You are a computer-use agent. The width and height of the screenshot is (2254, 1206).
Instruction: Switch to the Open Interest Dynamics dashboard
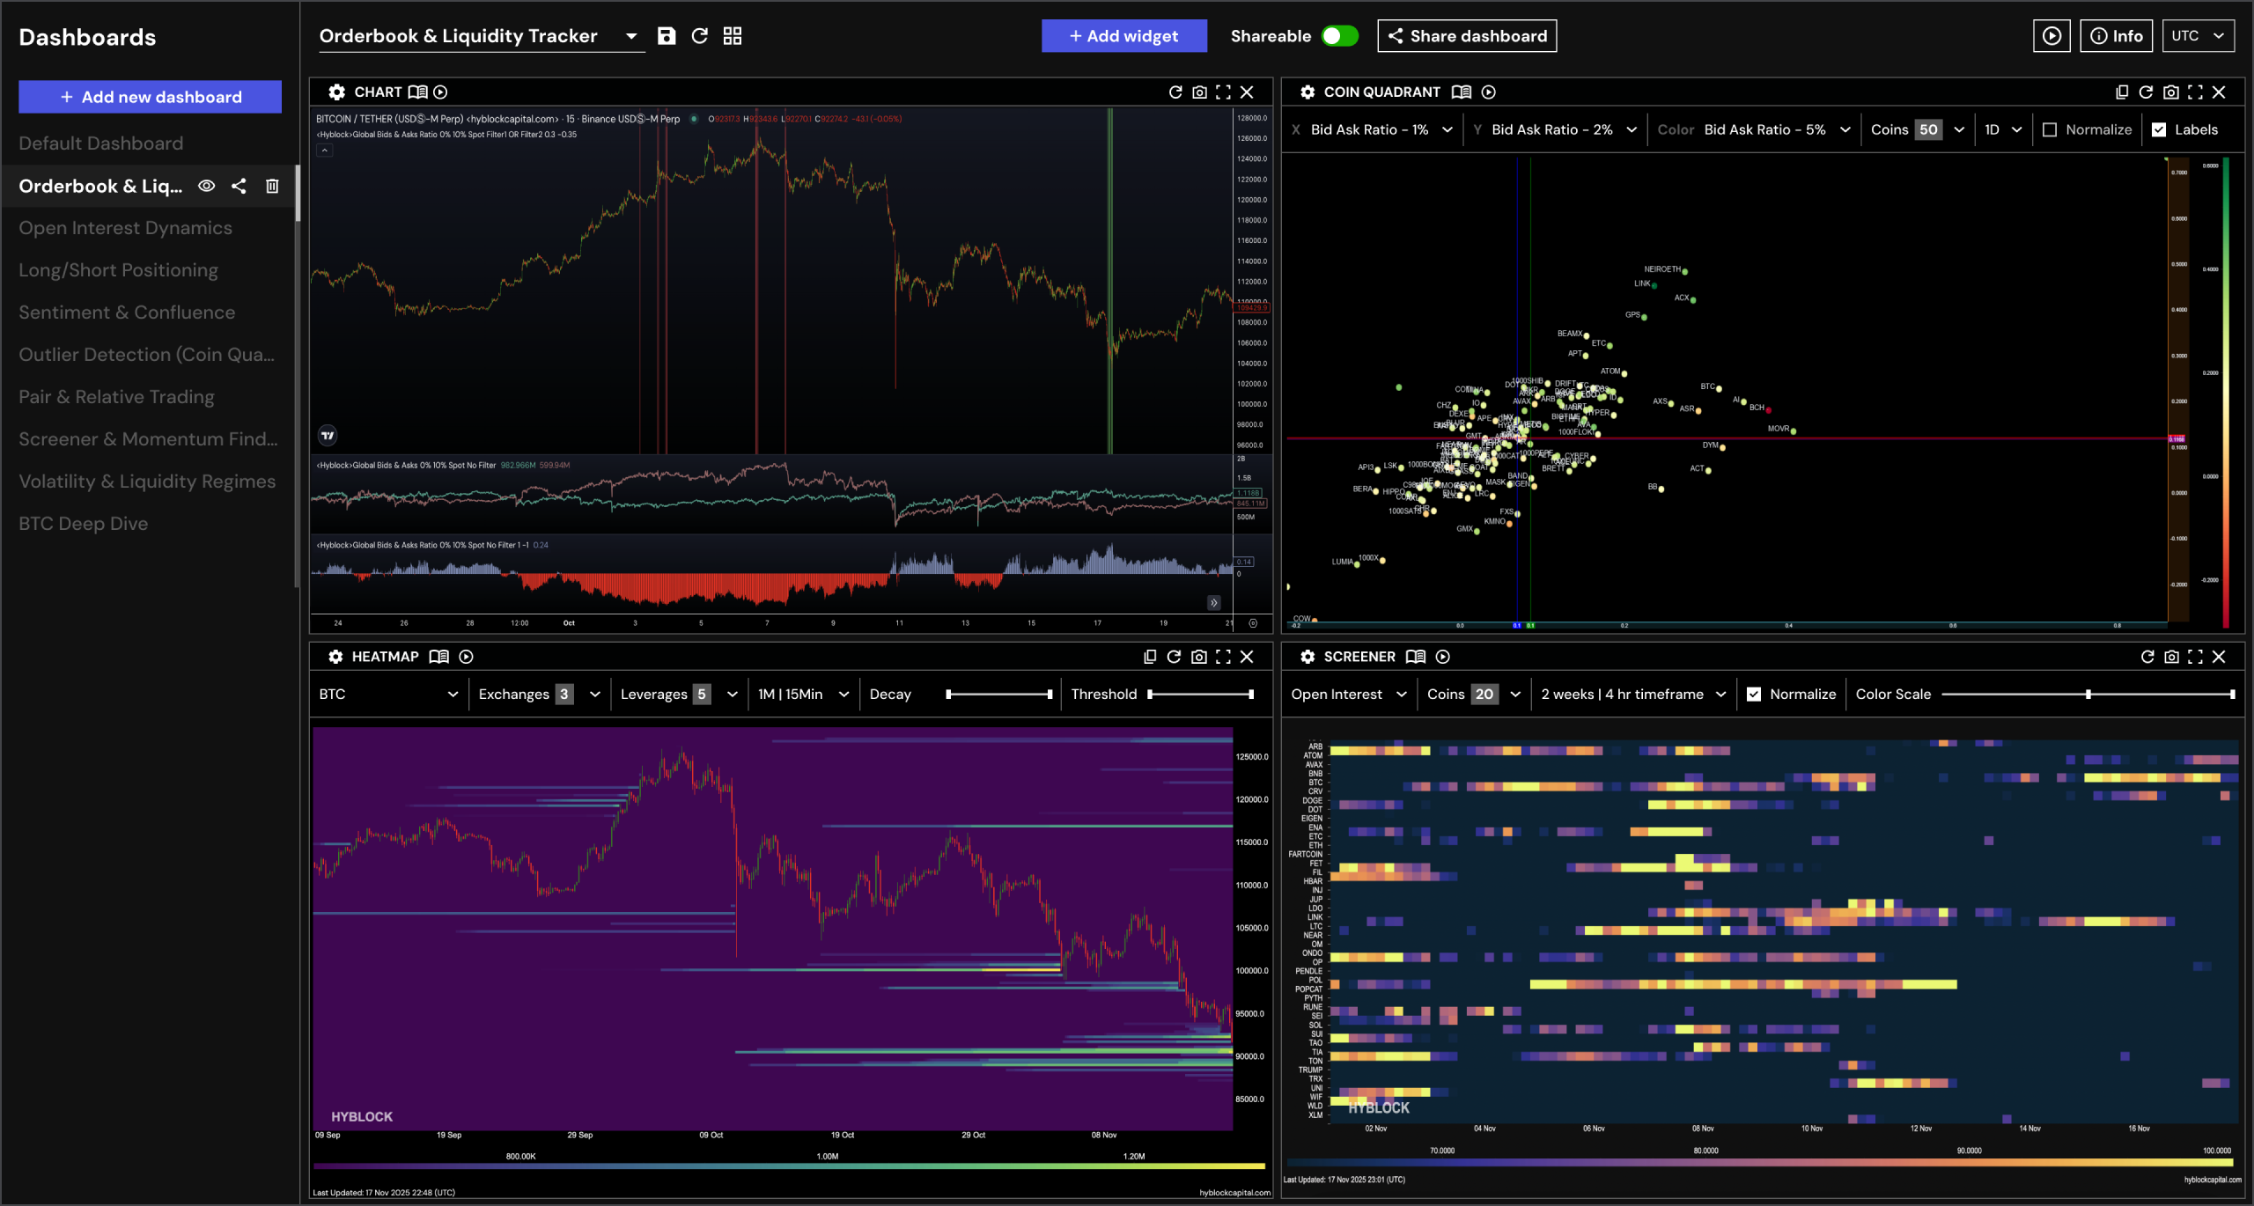[x=125, y=227]
